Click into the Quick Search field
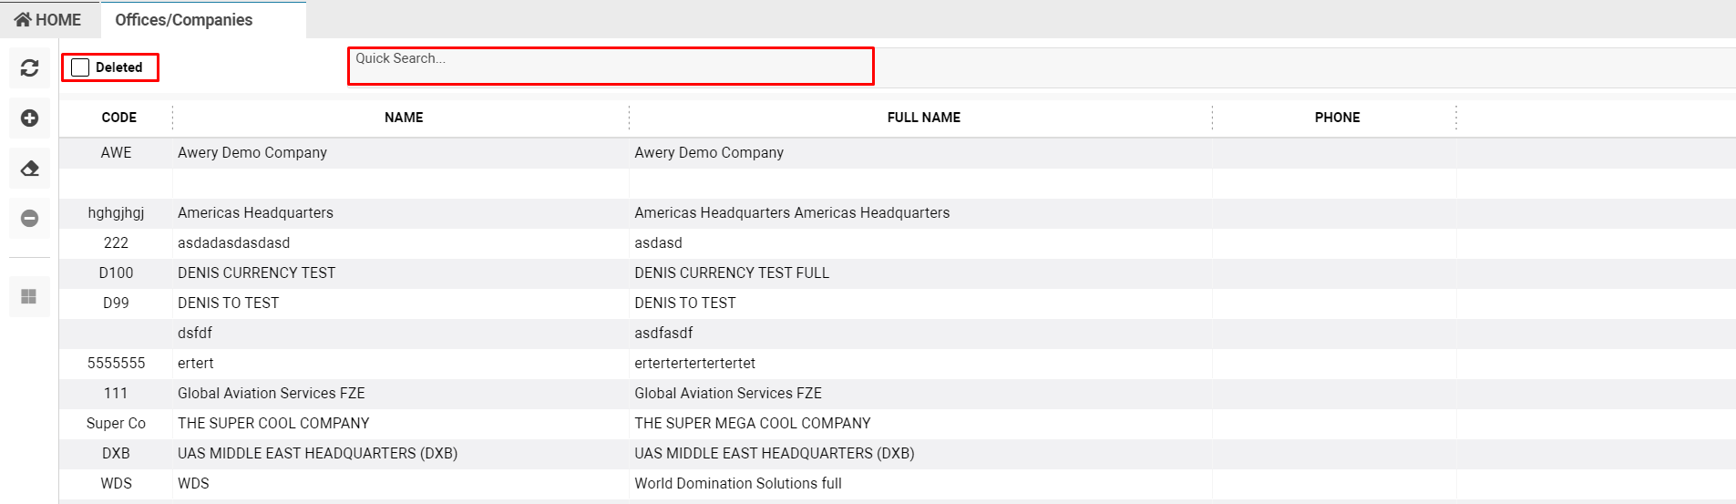Screen dimensions: 1736x504 (x=611, y=66)
